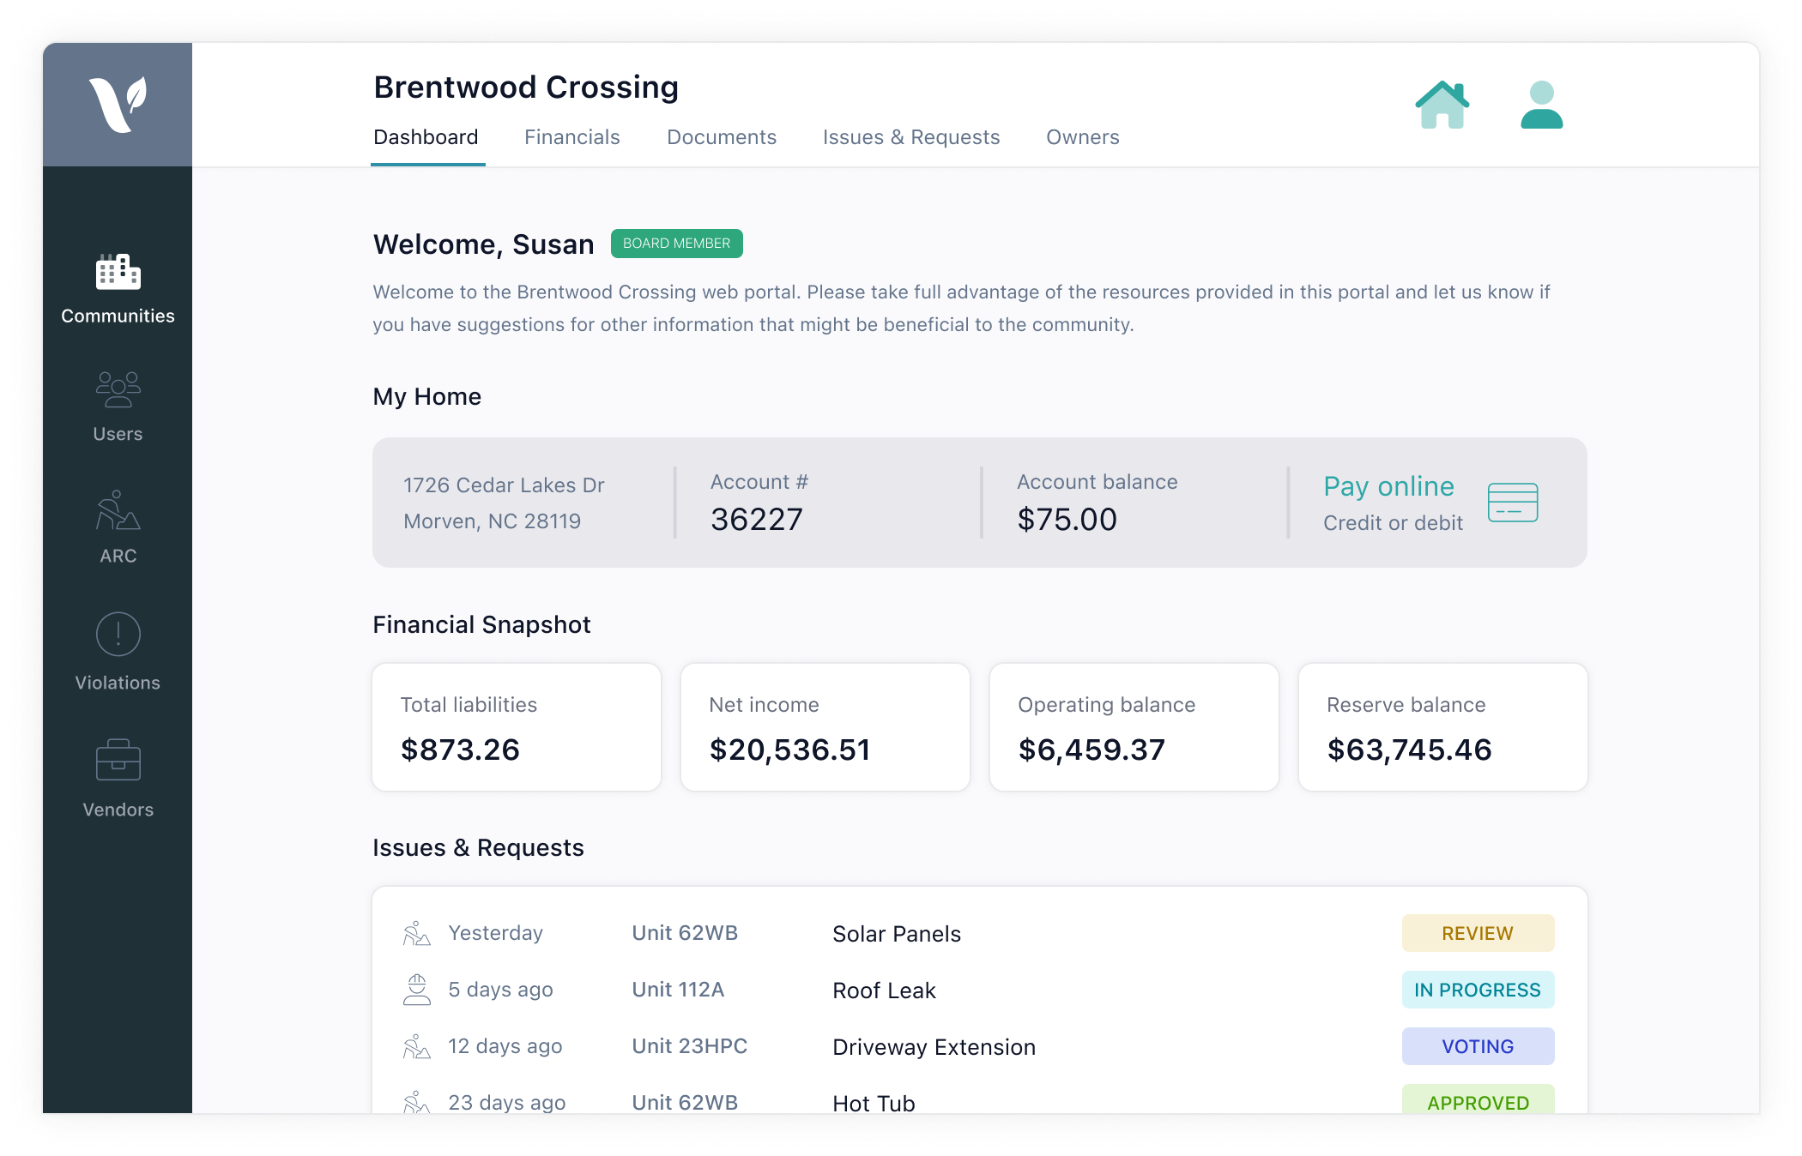Click the 12 days ago date entry
This screenshot has height=1156, width=1802.
coord(505,1046)
